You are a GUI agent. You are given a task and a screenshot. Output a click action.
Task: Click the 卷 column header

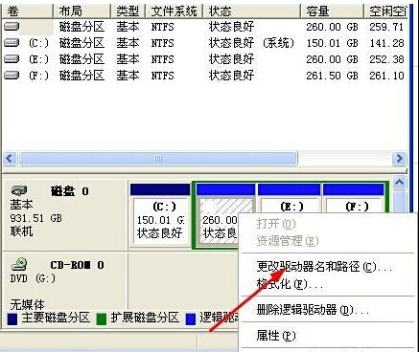tap(27, 11)
